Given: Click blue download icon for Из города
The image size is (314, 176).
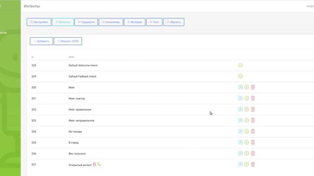Looking at the screenshot, I should point(240,131).
